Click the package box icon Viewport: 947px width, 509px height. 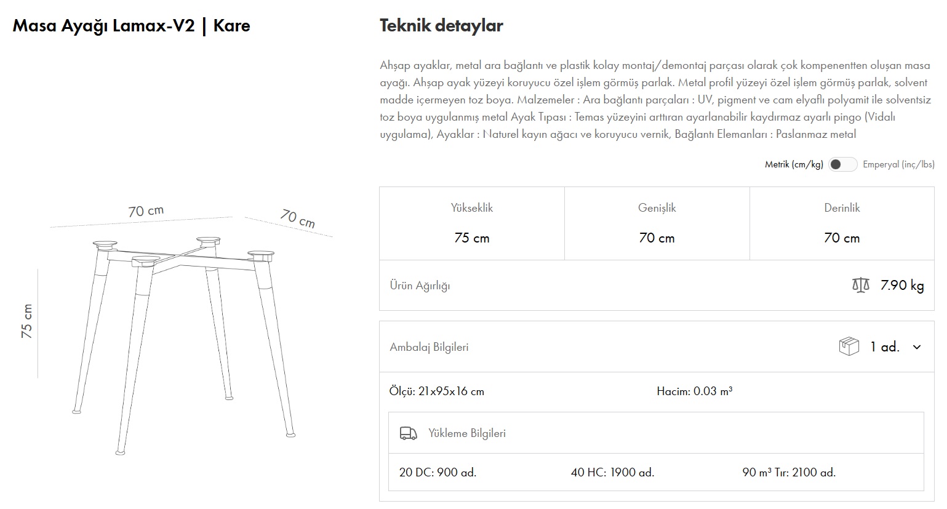(849, 347)
